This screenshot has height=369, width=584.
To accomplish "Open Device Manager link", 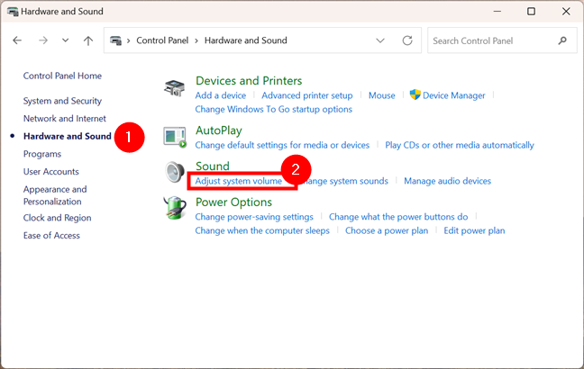I will click(x=453, y=95).
